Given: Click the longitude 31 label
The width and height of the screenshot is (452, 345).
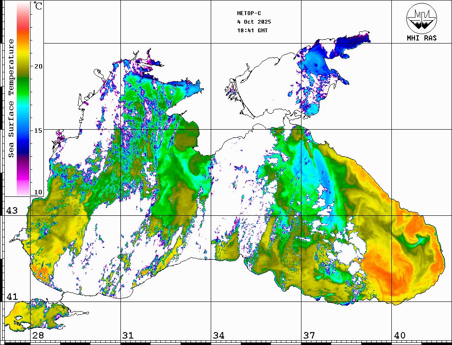Looking at the screenshot, I should pyautogui.click(x=128, y=336).
